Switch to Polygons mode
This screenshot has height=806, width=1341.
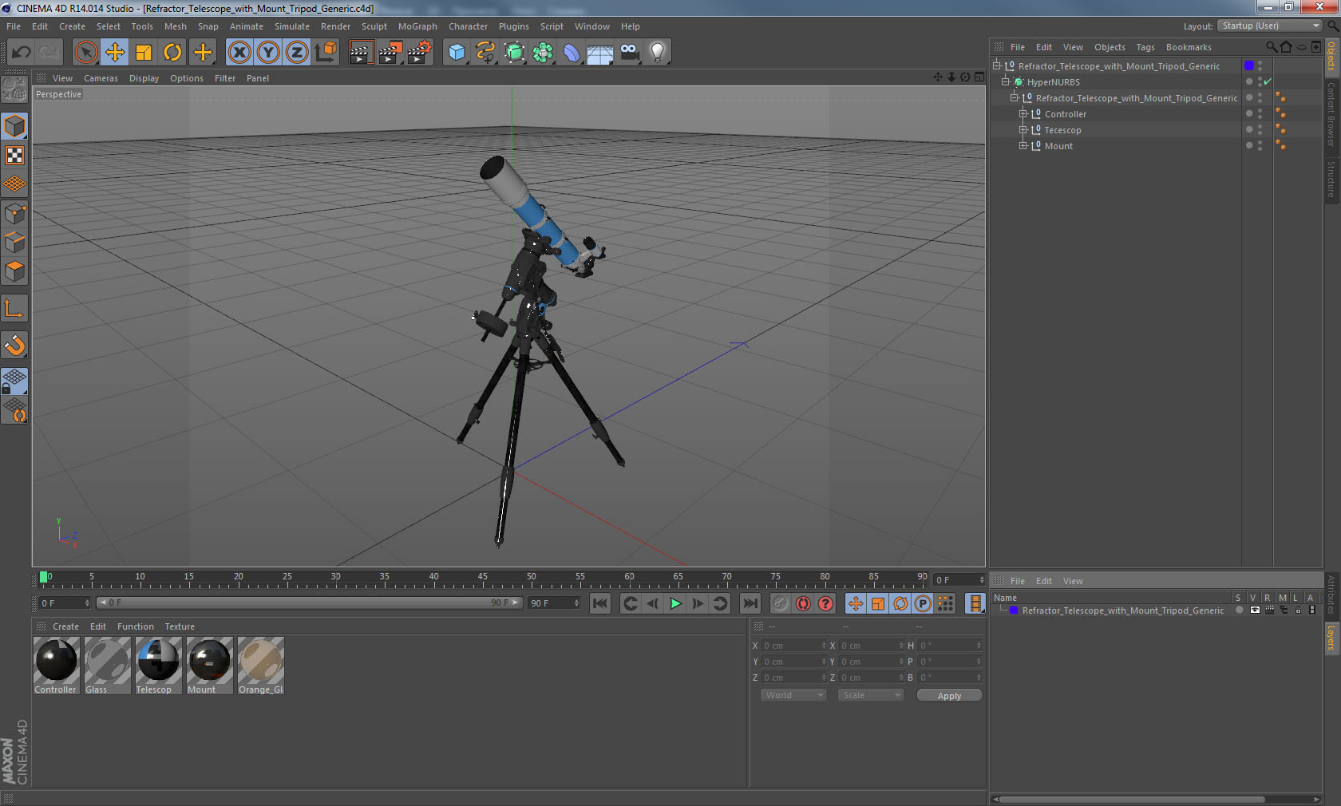[15, 271]
